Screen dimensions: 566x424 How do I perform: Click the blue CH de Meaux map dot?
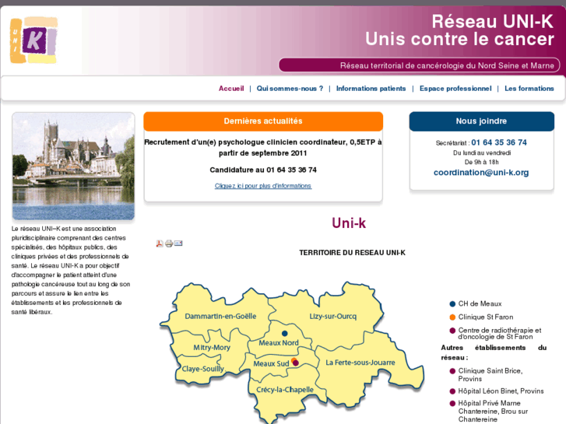tap(284, 334)
